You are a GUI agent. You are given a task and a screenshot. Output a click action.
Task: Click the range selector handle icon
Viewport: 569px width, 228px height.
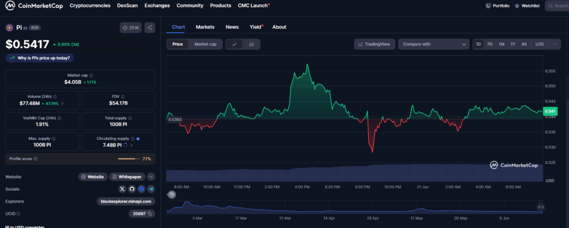tap(541, 207)
